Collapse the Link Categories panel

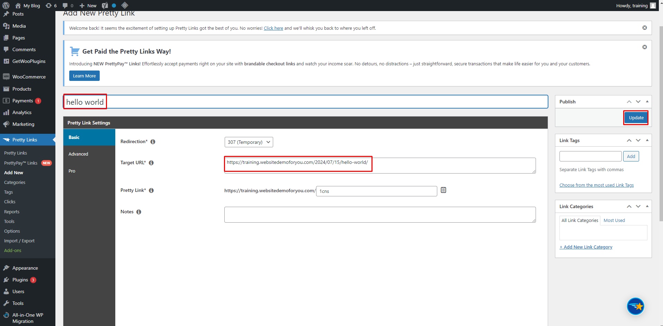click(647, 206)
